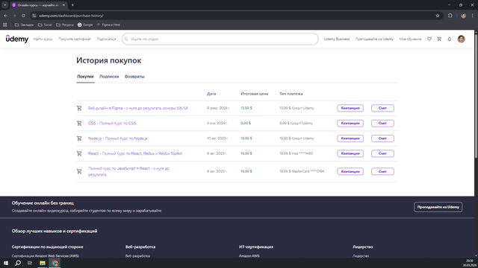Screen dimensions: 478x268
Task: Open Task View on the taskbar
Action: 30,263
